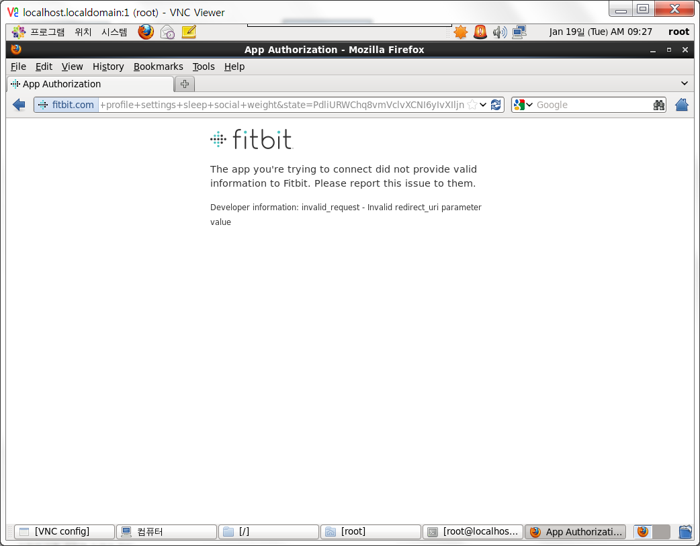This screenshot has width=700, height=546.
Task: Click the root user label in top panel
Action: pos(679,32)
